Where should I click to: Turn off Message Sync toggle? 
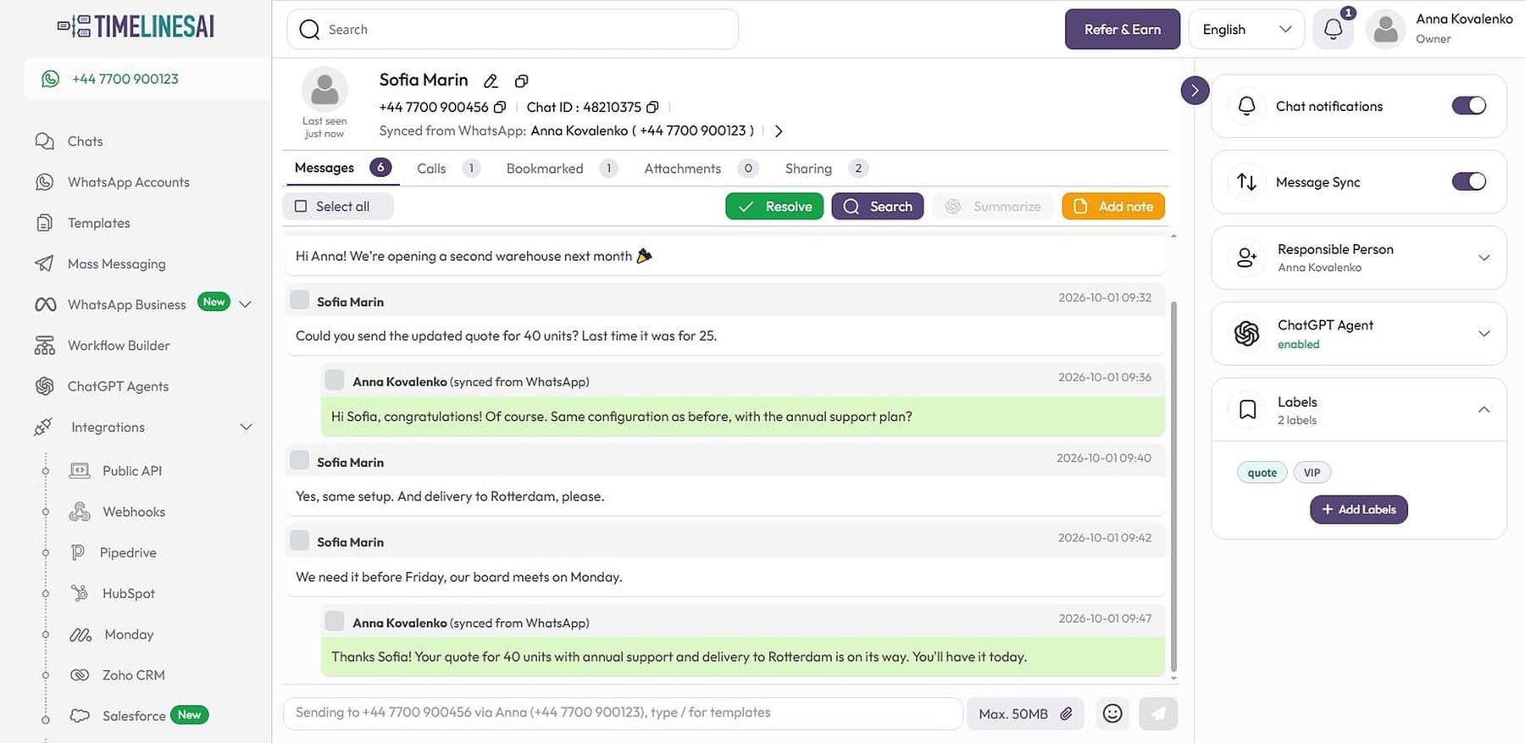tap(1469, 181)
